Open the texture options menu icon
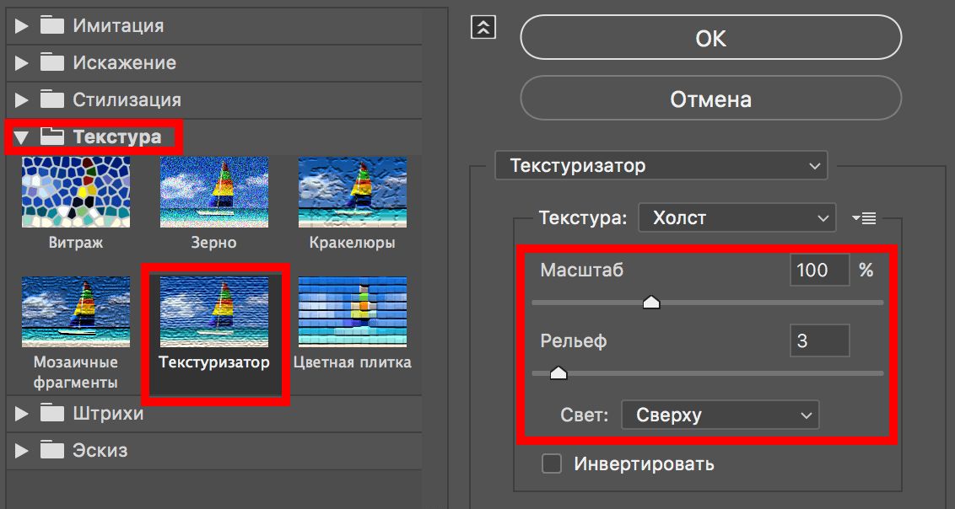This screenshot has width=955, height=509. coord(864,217)
